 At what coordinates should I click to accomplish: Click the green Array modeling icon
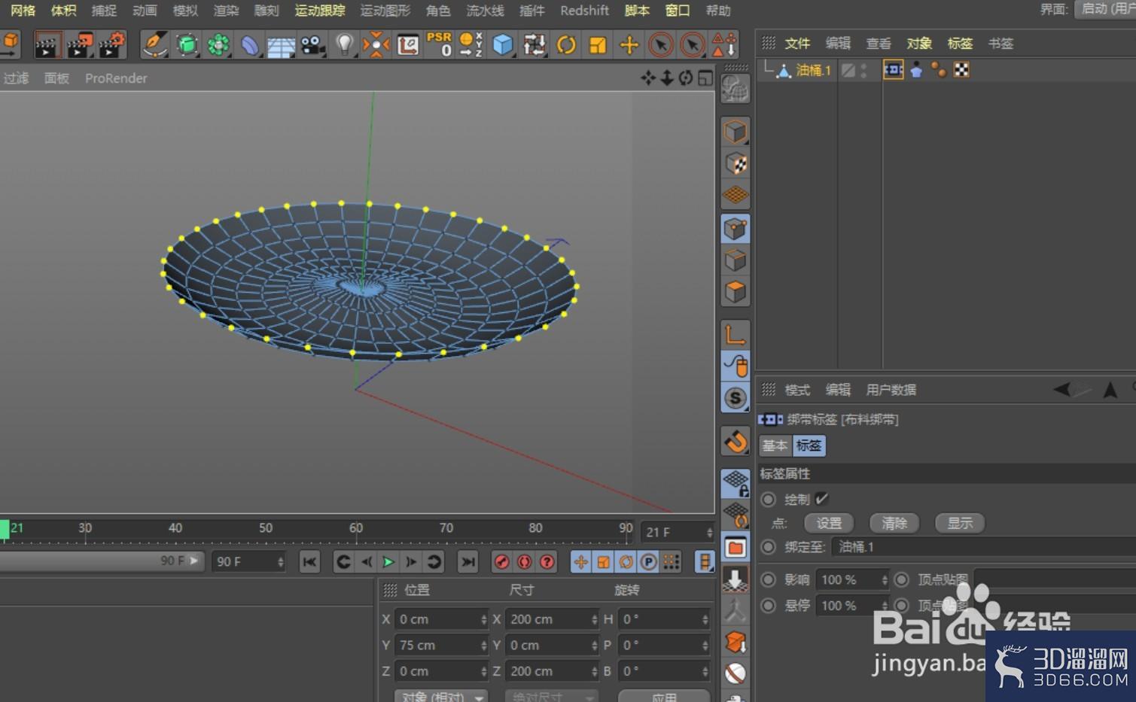218,45
